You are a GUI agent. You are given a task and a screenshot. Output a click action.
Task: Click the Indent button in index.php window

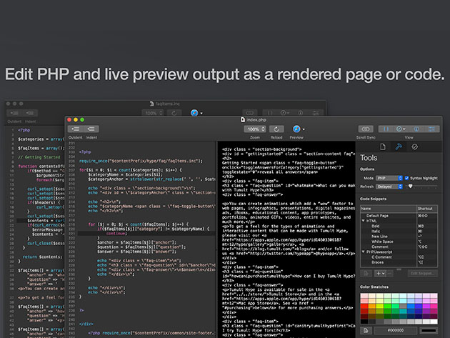tap(91, 129)
